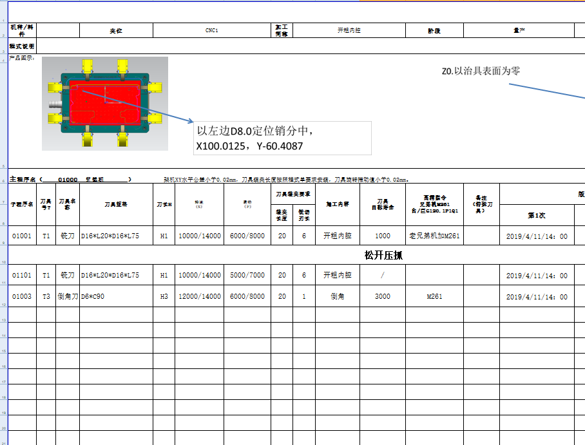This screenshot has width=585, height=445.
Task: Select the callout box containing X100.0125 coordinates
Action: pyautogui.click(x=283, y=136)
